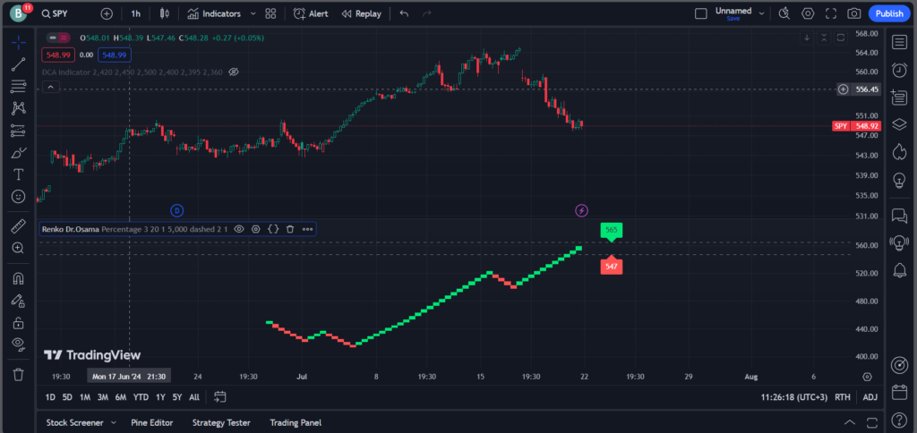Open the candlestick chart style menu
The height and width of the screenshot is (433, 917).
click(x=165, y=13)
